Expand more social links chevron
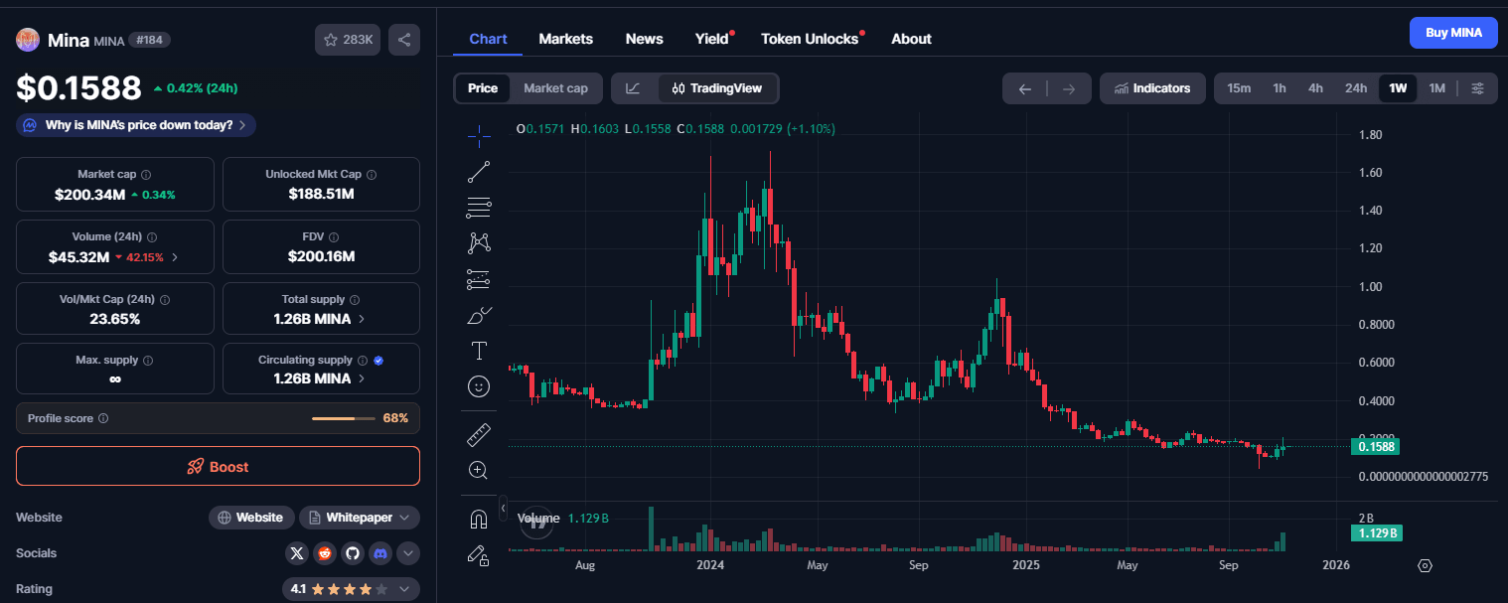Screen dimensions: 1508x603 407,553
